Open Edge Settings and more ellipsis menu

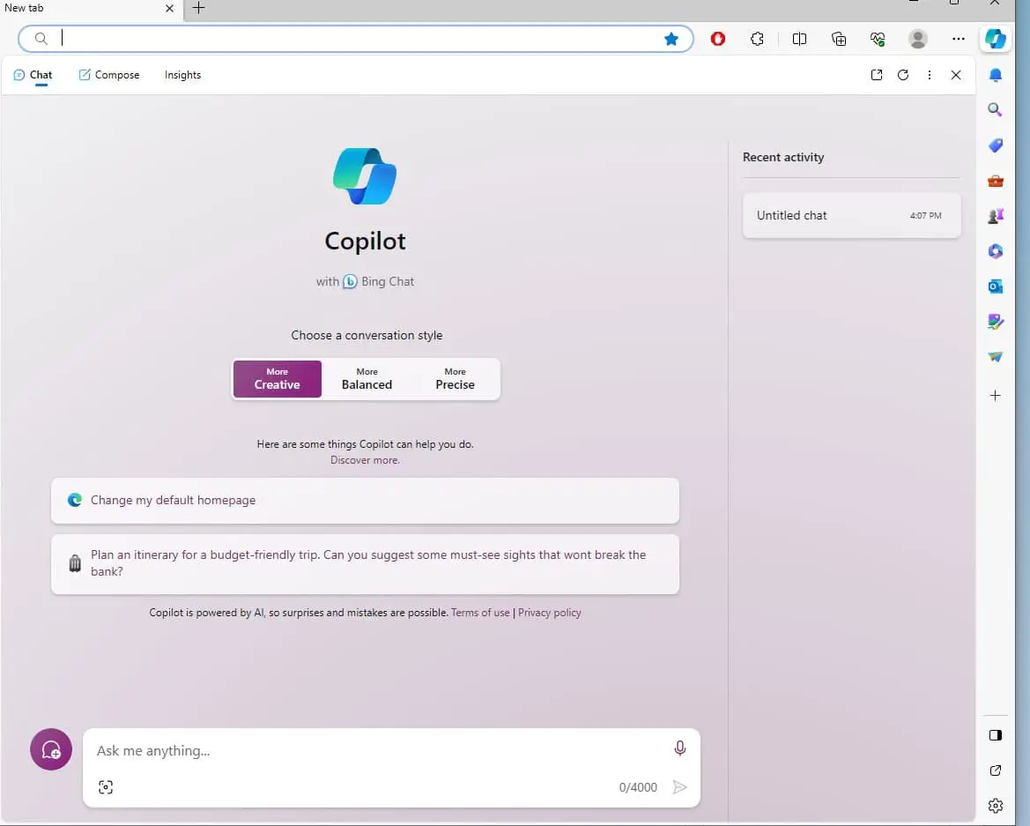tap(959, 39)
